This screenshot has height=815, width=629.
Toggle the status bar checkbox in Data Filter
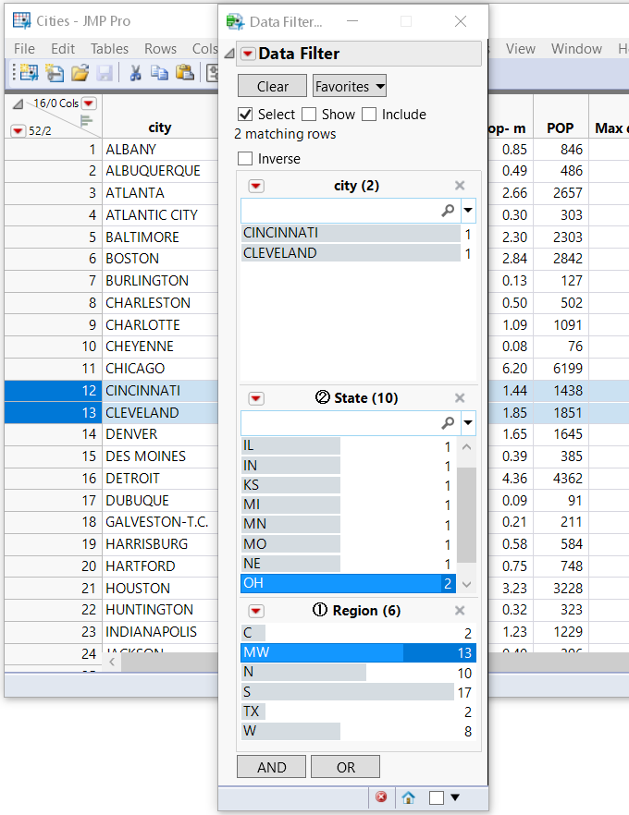pyautogui.click(x=437, y=797)
